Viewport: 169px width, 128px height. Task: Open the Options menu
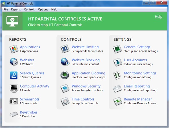tap(43, 9)
